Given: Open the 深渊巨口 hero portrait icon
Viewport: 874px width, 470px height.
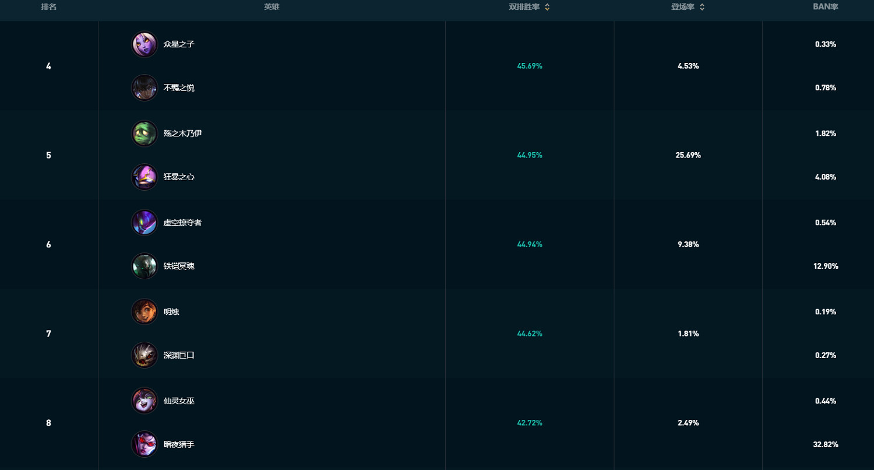Looking at the screenshot, I should pos(145,356).
